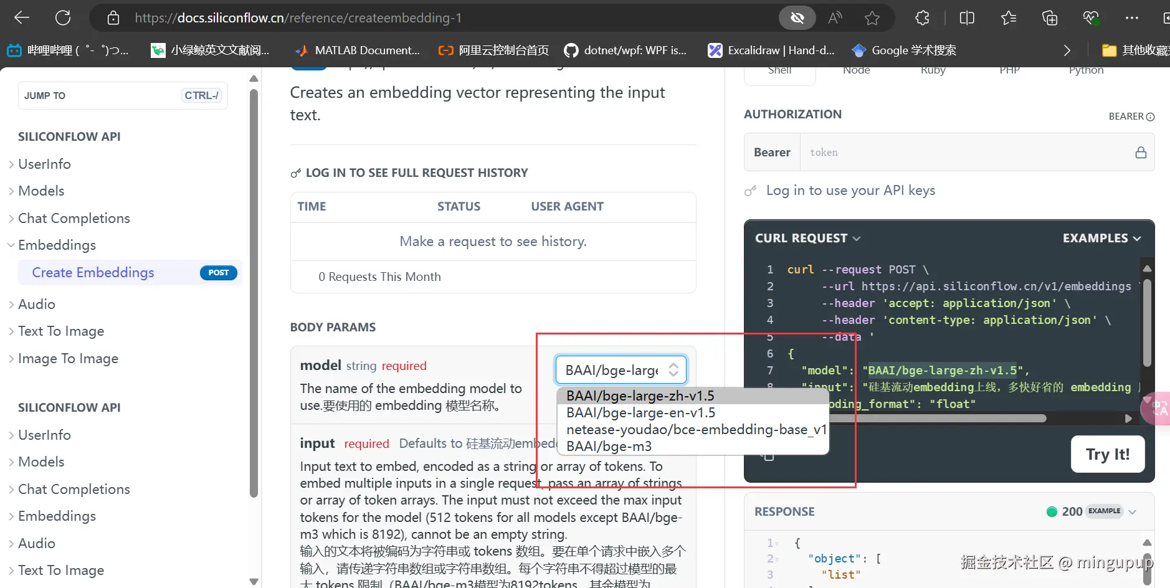Open the browser extensions puzzle icon

coord(922,18)
